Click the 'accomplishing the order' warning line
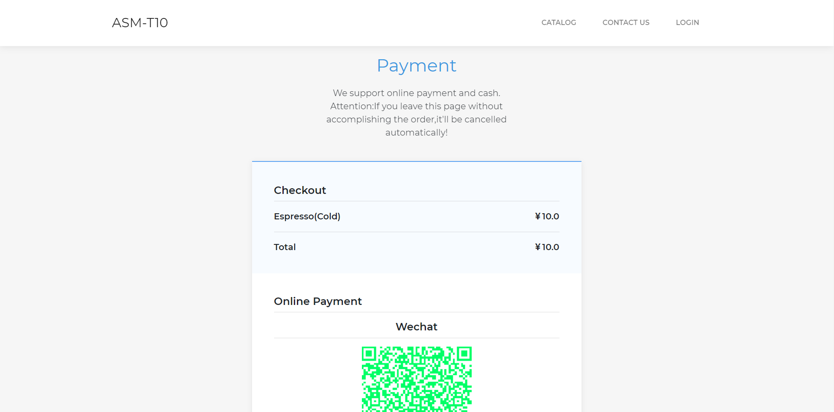The height and width of the screenshot is (412, 834). tap(416, 119)
